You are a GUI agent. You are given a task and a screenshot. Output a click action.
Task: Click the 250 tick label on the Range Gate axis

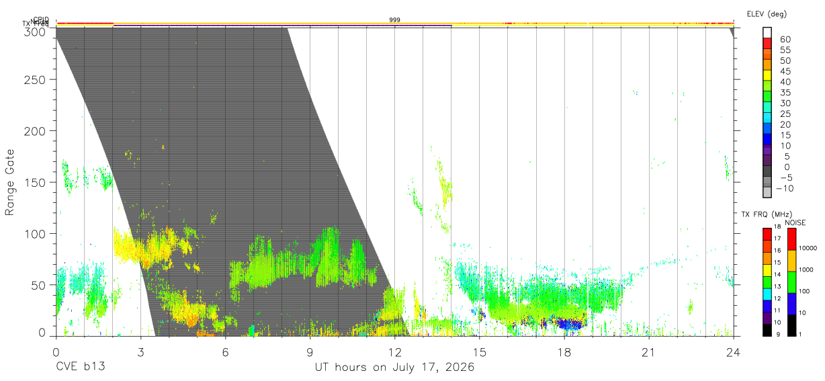coord(35,79)
